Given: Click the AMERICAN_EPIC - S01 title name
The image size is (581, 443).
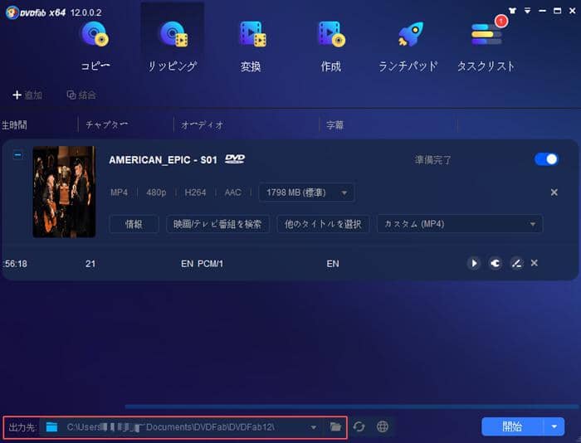Looking at the screenshot, I should (x=163, y=160).
